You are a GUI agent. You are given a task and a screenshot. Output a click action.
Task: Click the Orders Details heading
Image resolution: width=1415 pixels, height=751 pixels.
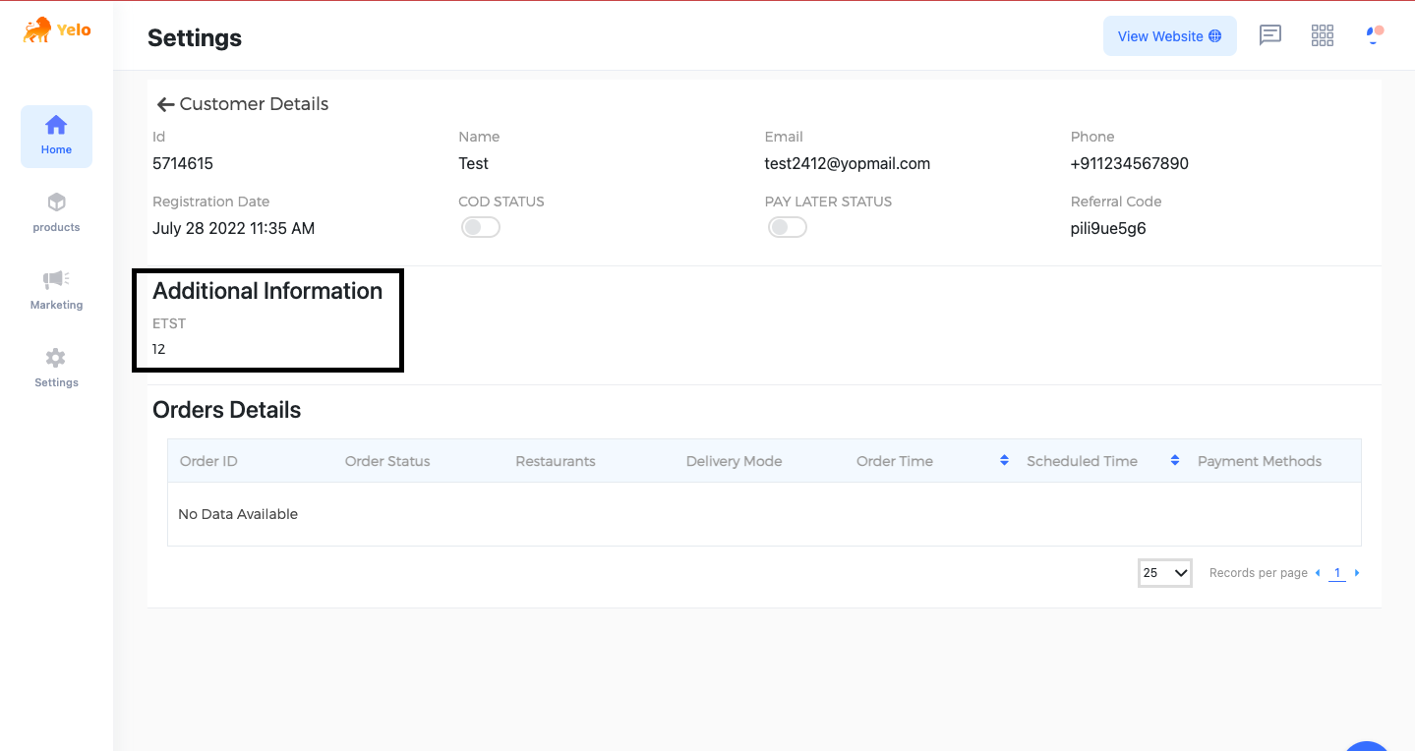(x=227, y=410)
